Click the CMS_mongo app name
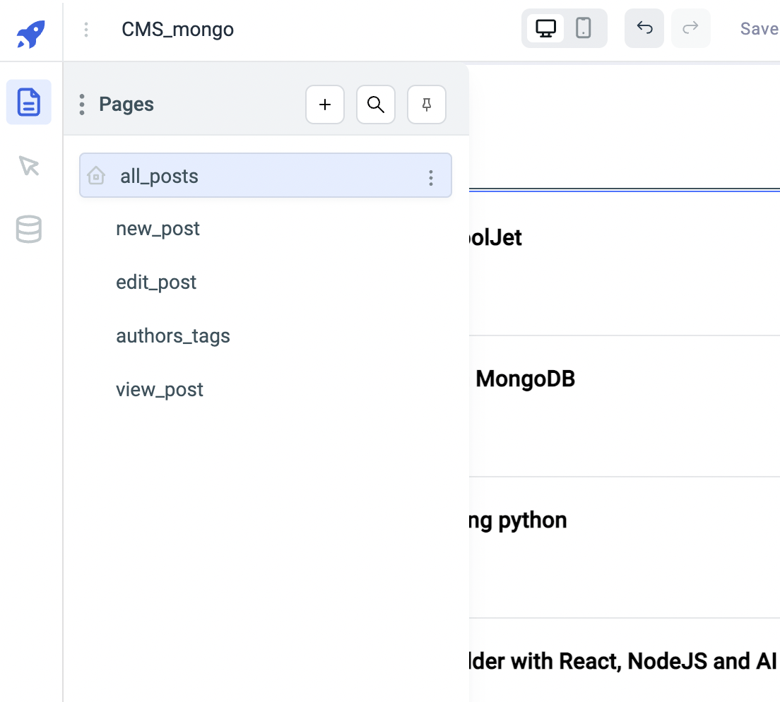This screenshot has height=702, width=780. pos(177,30)
